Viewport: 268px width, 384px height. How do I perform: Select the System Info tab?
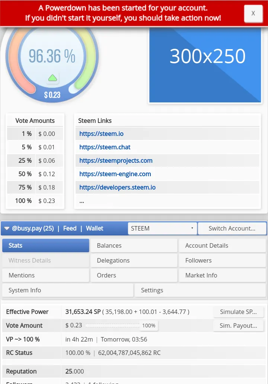68,290
